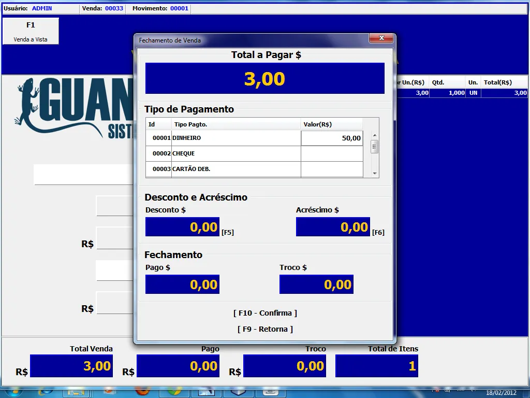Viewport: 530px width, 398px height.
Task: Click the [F6] surcharge shortcut label
Action: (378, 233)
